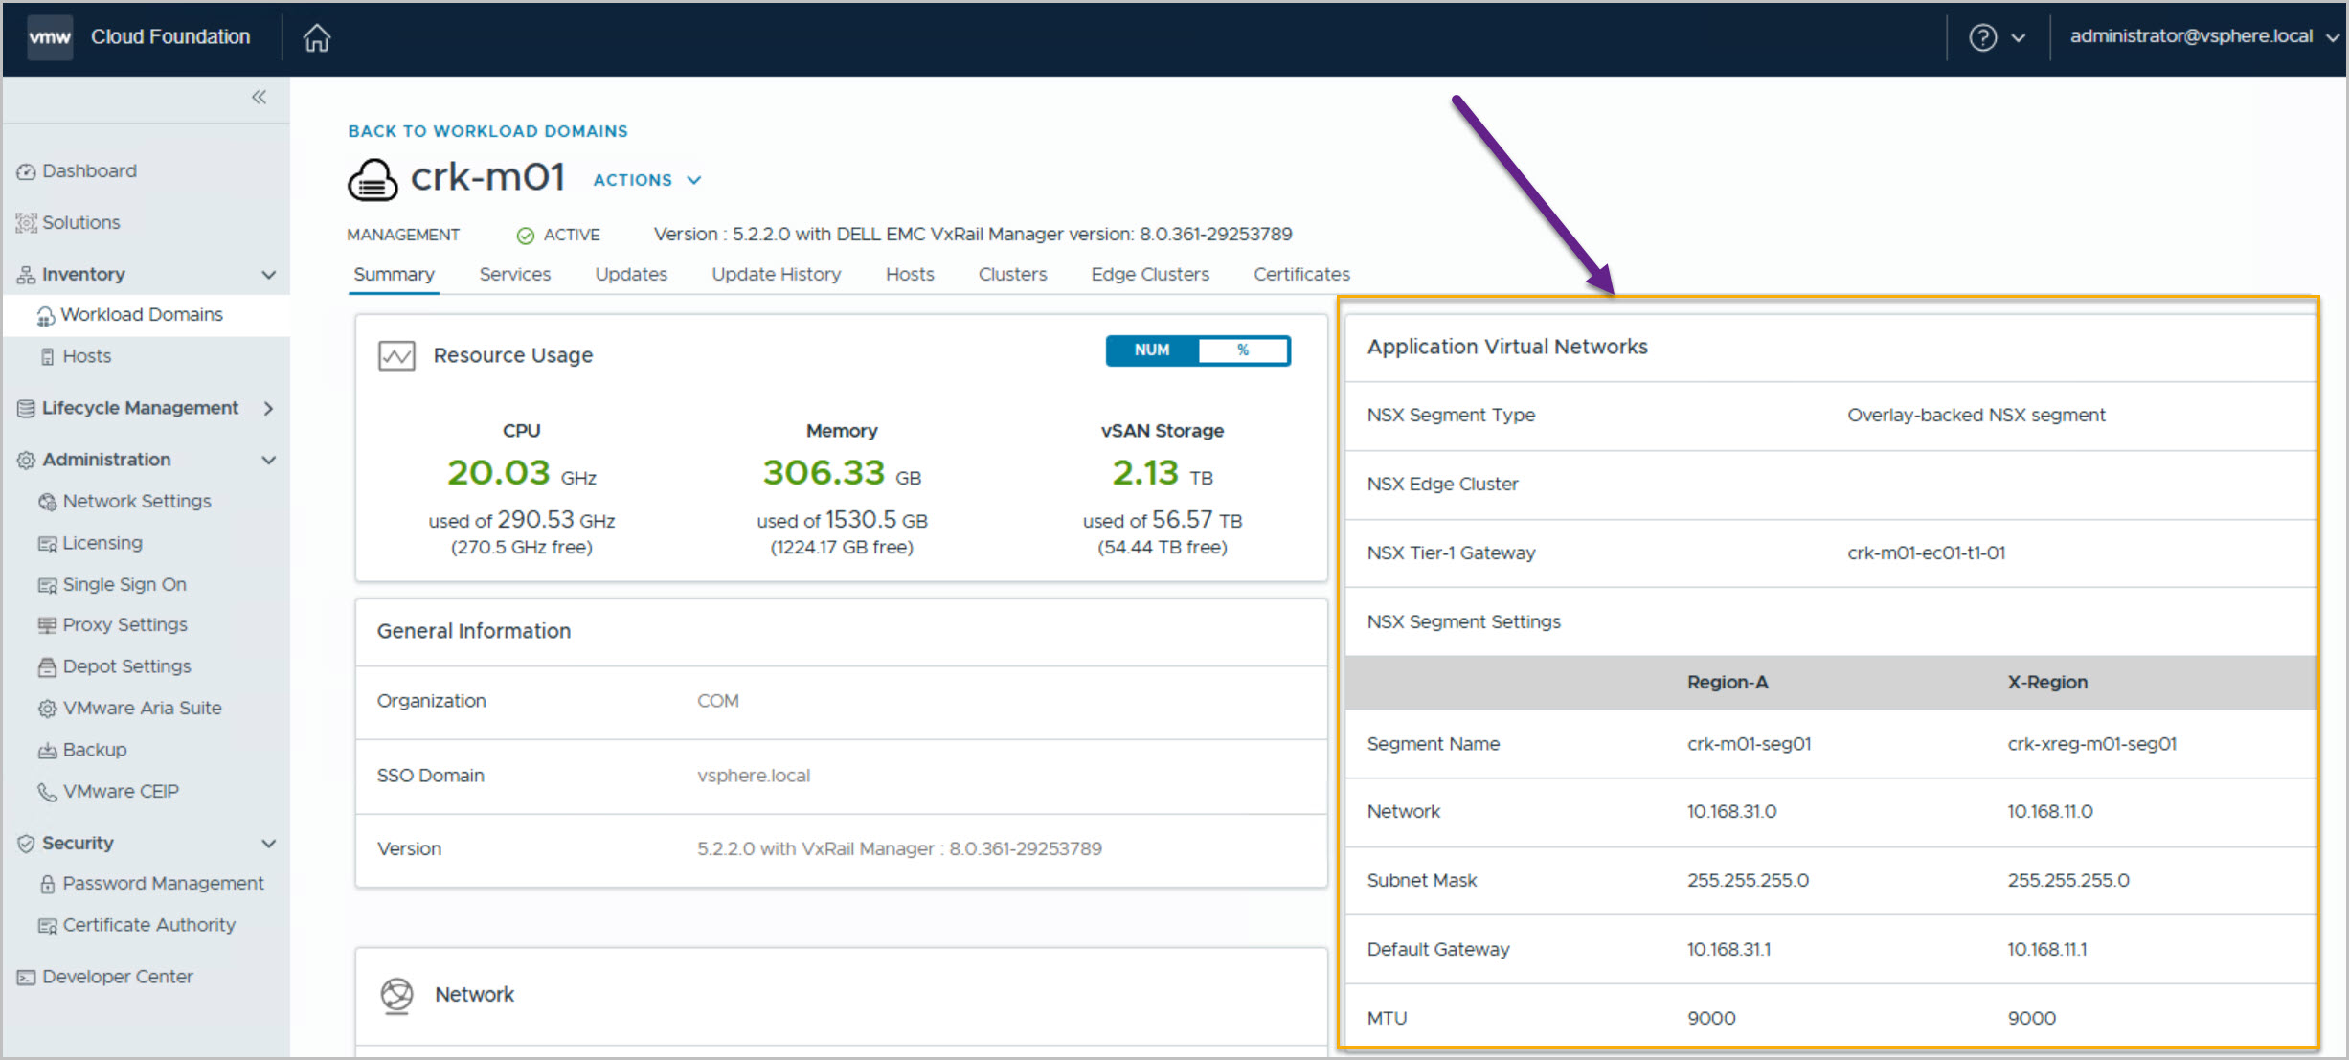Click the home icon in header

point(316,38)
